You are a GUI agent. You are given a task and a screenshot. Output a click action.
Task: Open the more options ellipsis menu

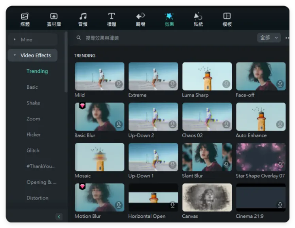(287, 38)
